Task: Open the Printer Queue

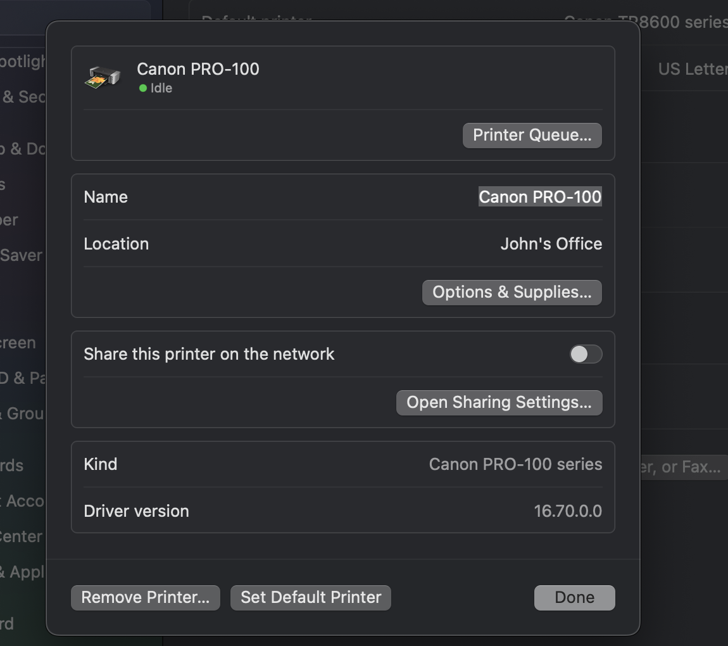Action: pyautogui.click(x=532, y=135)
